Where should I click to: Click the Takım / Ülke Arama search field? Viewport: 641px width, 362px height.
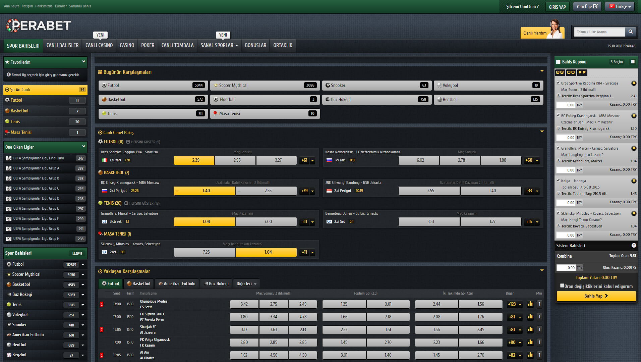tap(599, 32)
